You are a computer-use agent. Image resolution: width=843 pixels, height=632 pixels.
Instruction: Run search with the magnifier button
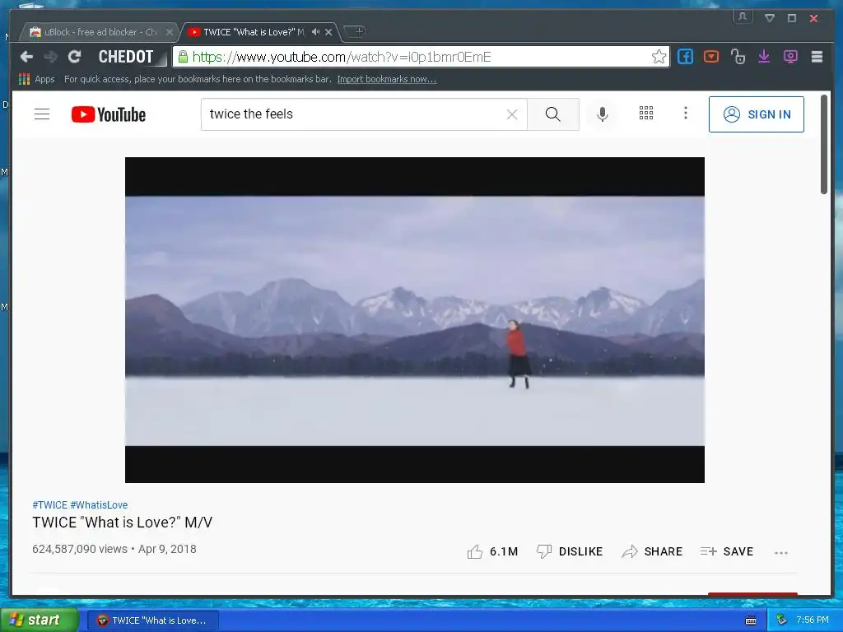[552, 114]
